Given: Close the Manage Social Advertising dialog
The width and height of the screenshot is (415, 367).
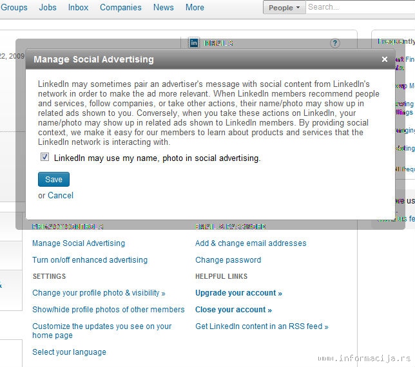Looking at the screenshot, I should click(x=384, y=59).
